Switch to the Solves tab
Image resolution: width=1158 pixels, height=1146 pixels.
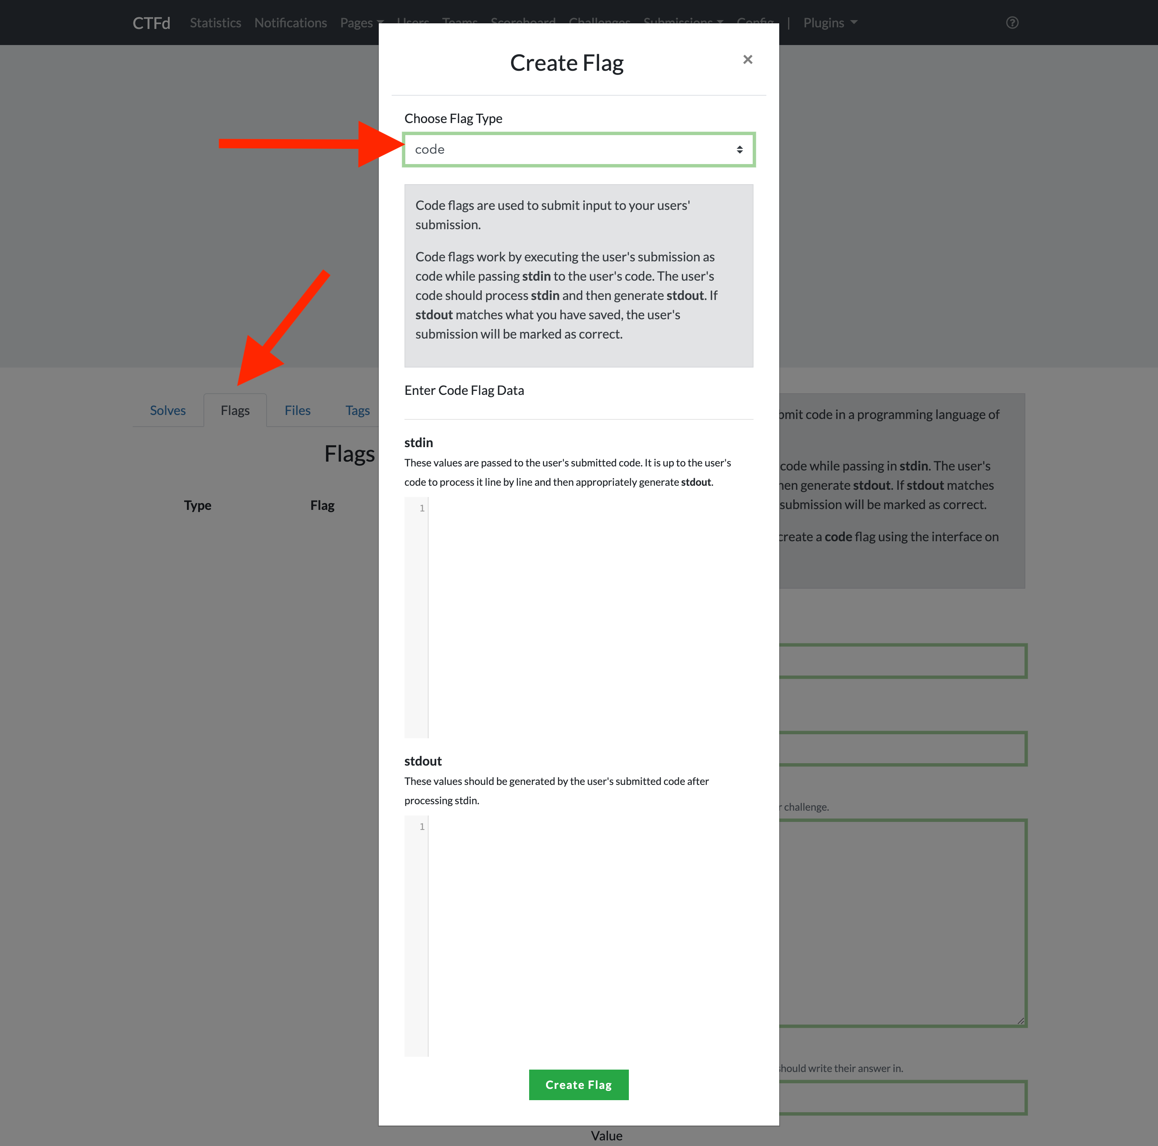point(168,410)
